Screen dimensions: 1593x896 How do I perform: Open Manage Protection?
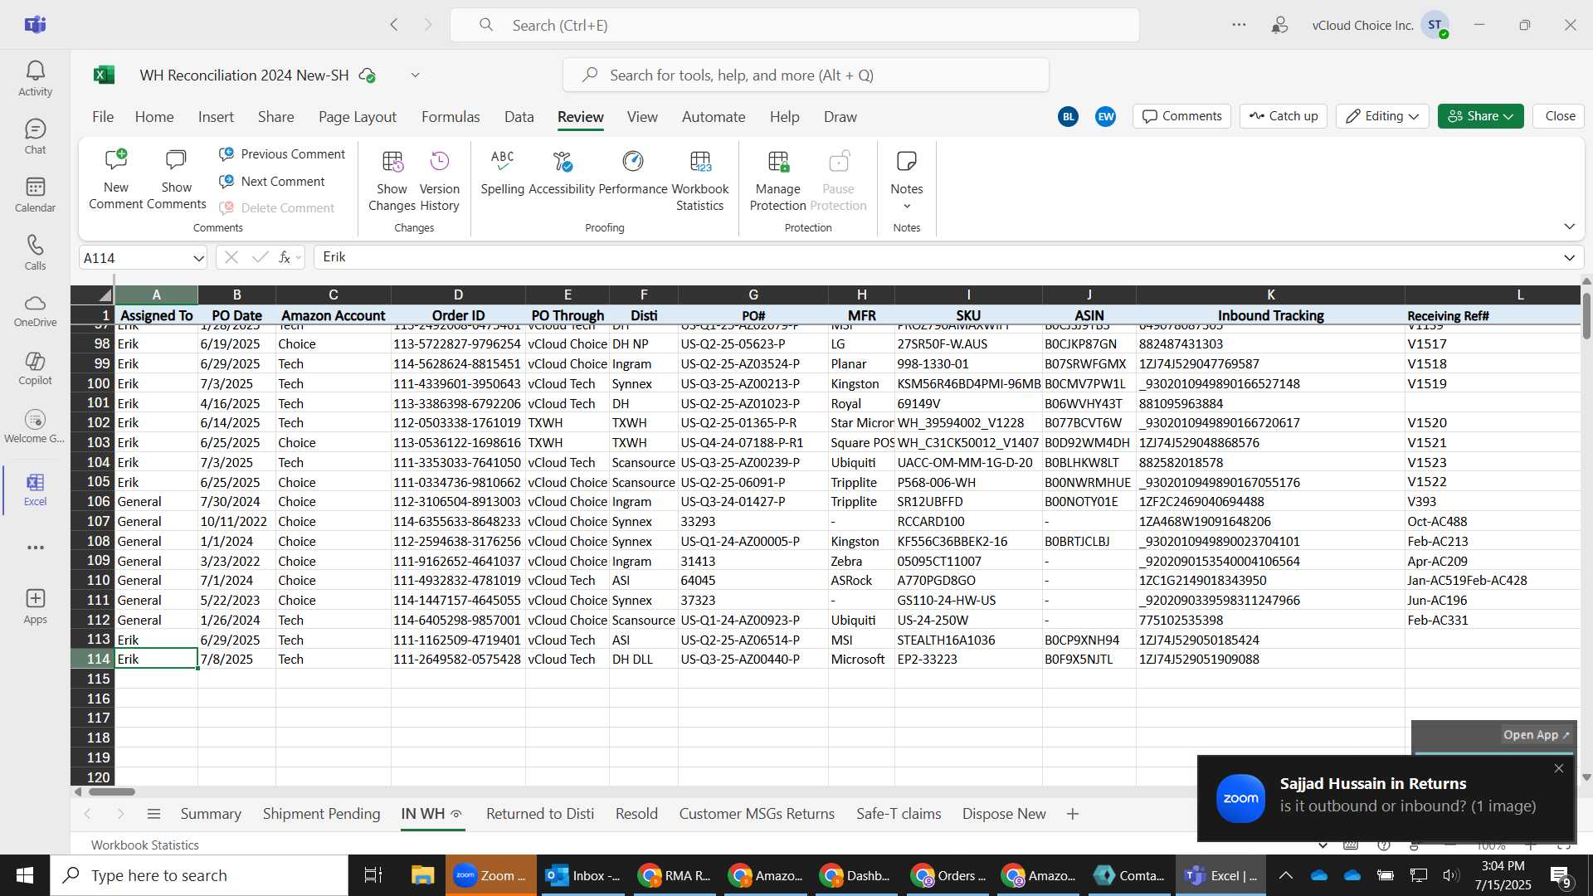point(777,180)
